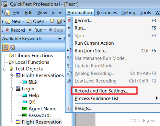
Task: Select the OK button object
Action: [32, 102]
